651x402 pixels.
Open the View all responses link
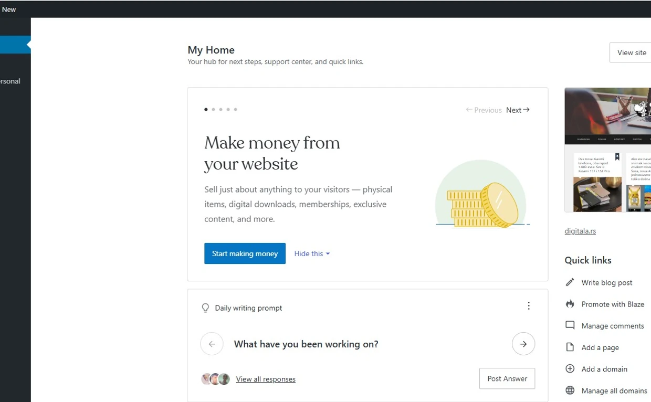[x=266, y=379]
